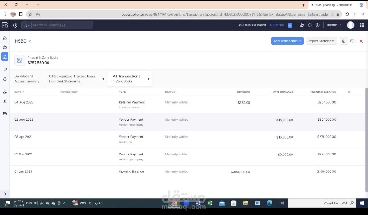This screenshot has width=368, height=215.
Task: Open the 08 Apr 2021 Vendor Payment row
Action: pos(187,139)
